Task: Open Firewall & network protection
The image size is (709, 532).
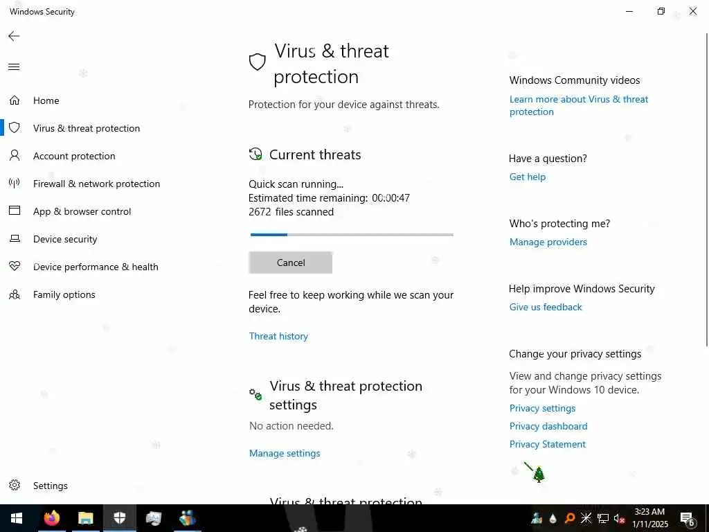Action: coord(96,184)
